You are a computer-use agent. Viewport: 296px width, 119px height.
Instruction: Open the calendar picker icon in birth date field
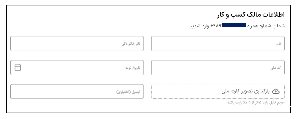18,68
